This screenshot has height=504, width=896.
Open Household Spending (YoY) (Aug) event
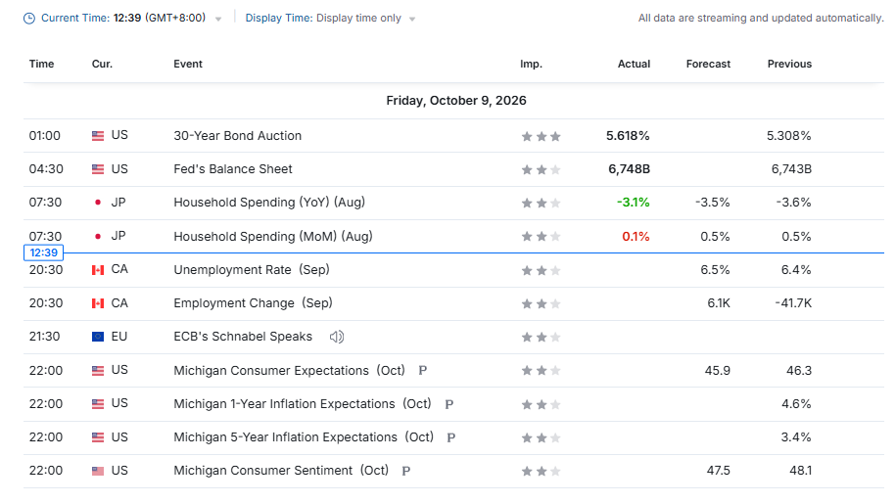pyautogui.click(x=269, y=202)
